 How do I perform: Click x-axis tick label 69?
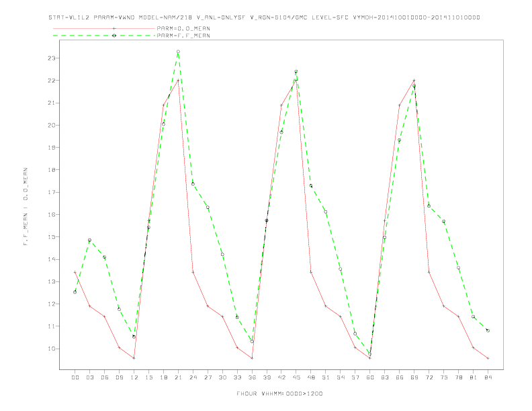click(x=414, y=377)
